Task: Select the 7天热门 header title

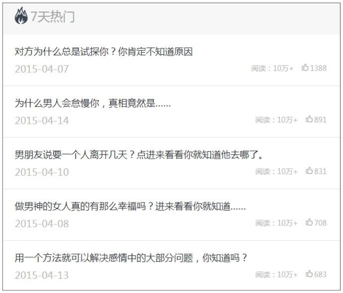Action: (52, 16)
